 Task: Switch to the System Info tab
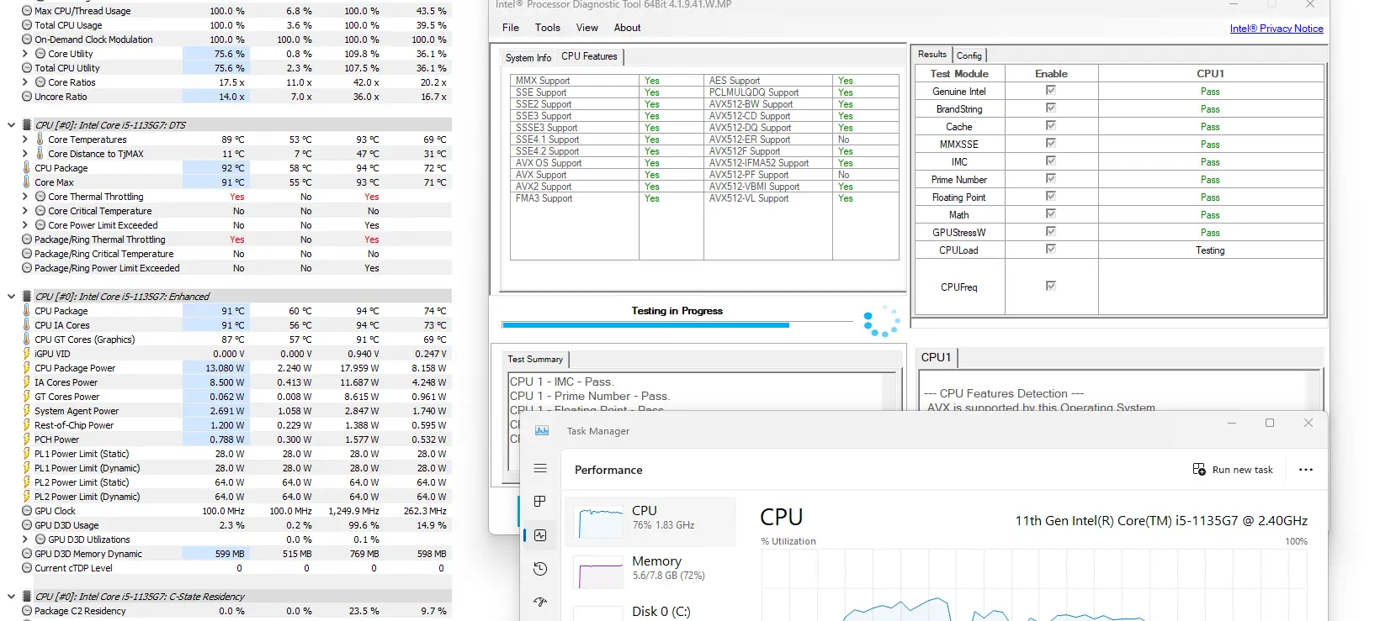pos(528,58)
